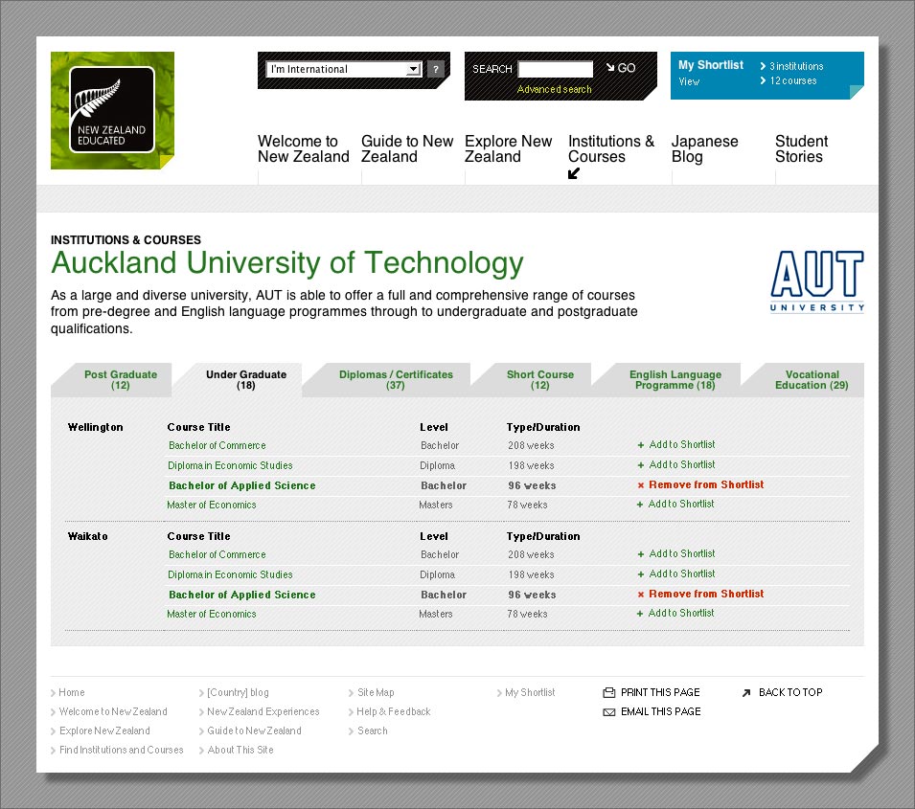Click footer Search link
This screenshot has width=915, height=809.
click(373, 730)
